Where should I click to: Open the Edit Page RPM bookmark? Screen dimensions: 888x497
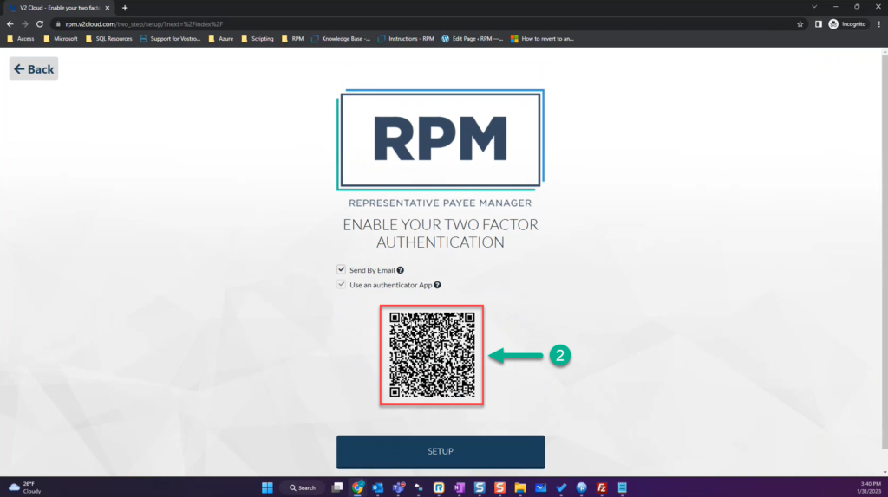pyautogui.click(x=473, y=39)
